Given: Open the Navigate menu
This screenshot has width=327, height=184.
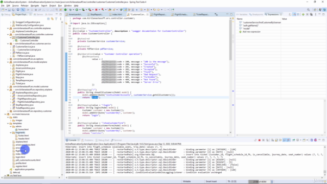Looking at the screenshot, I should 35,6.
